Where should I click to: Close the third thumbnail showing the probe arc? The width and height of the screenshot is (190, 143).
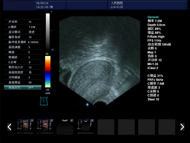[72, 121]
